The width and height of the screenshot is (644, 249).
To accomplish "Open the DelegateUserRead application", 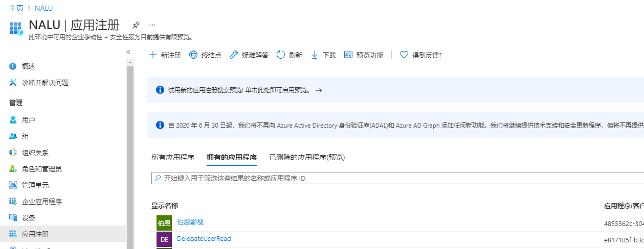I will click(x=204, y=238).
